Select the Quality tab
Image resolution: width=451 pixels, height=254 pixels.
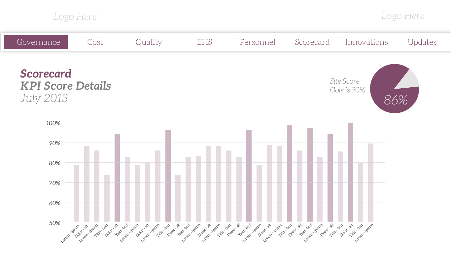point(149,42)
